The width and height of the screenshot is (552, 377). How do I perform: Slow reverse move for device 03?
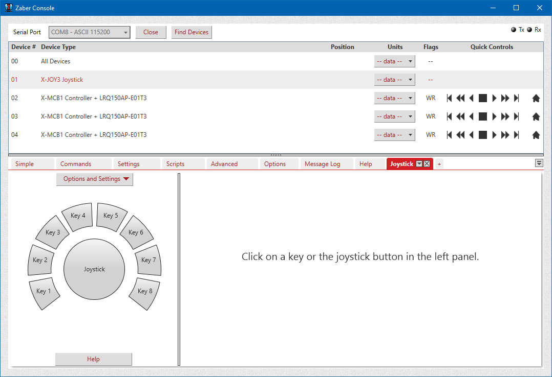[x=472, y=116]
